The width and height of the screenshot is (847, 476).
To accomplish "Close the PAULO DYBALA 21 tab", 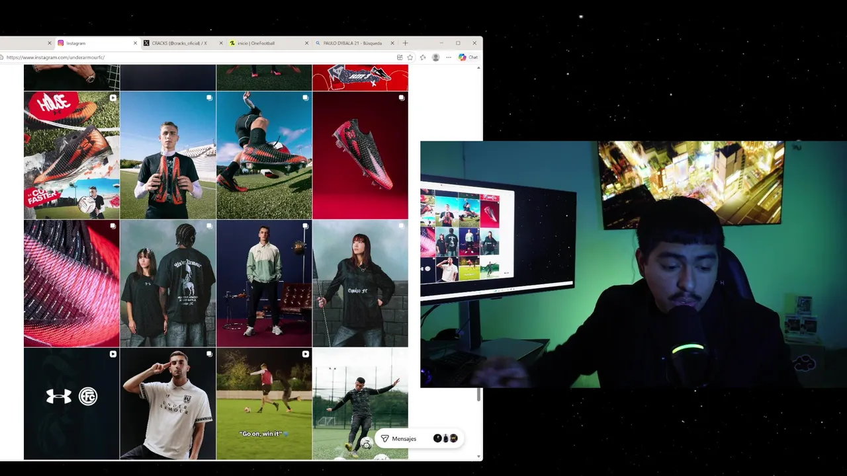I will pyautogui.click(x=392, y=43).
